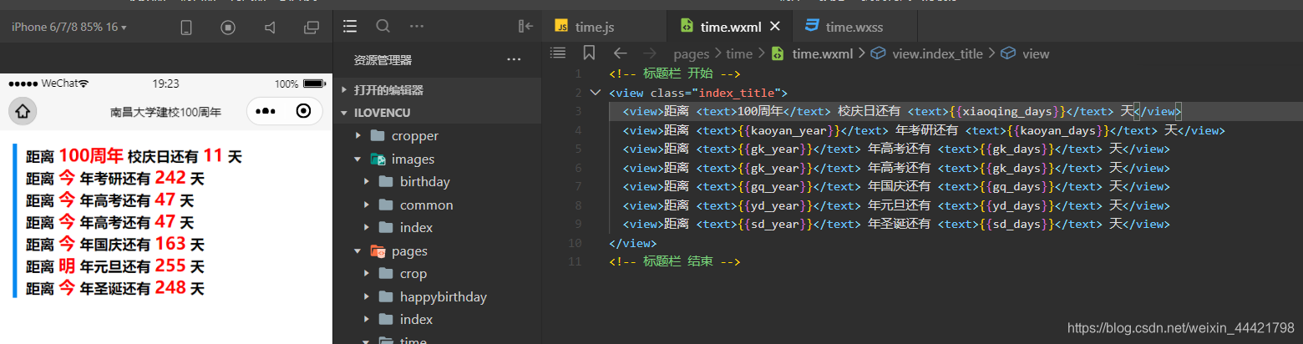Expand the index folder under pages
This screenshot has width=1303, height=344.
point(437,319)
